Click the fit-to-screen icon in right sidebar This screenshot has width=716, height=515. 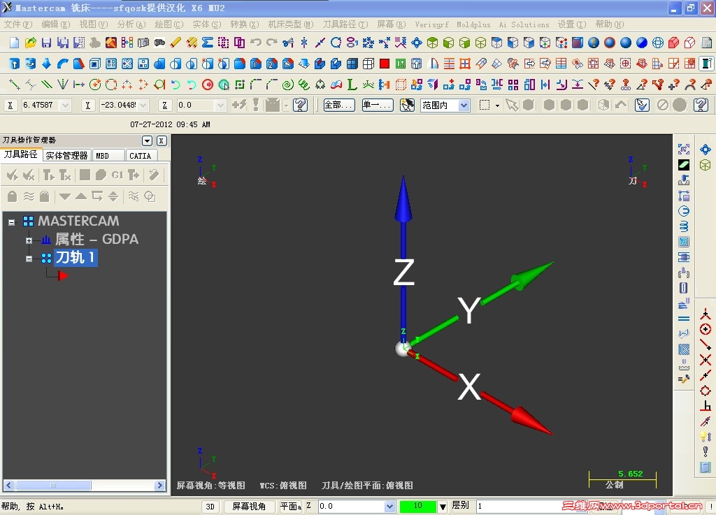coord(684,149)
